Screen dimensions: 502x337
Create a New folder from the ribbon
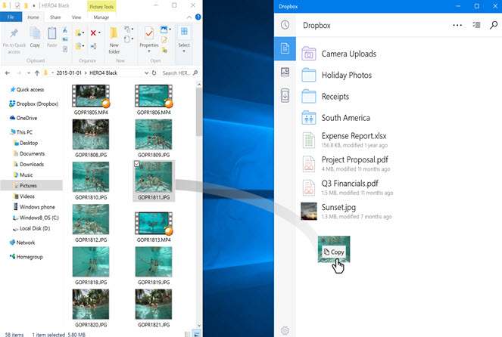click(x=114, y=41)
